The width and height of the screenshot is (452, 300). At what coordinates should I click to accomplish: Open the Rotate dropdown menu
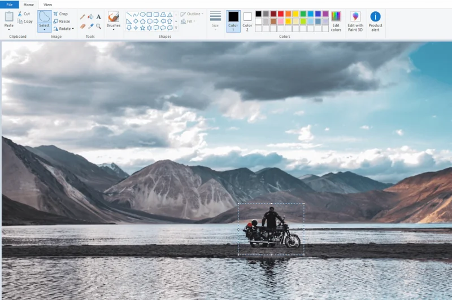[x=64, y=29]
